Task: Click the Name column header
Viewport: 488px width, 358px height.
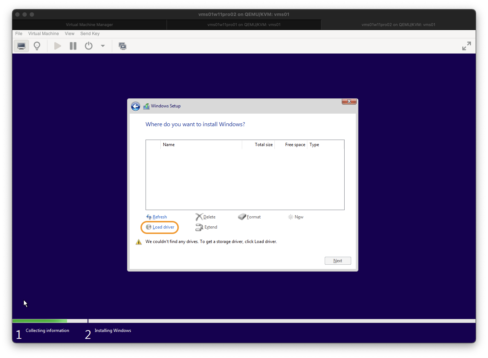Action: (201, 145)
